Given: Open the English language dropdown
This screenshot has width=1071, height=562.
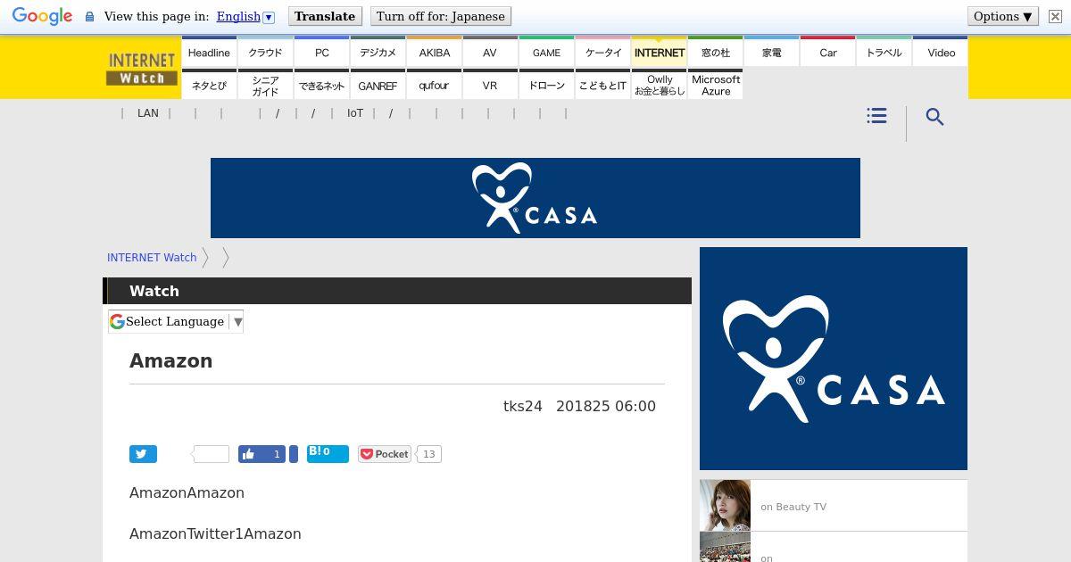Looking at the screenshot, I should pos(245,16).
